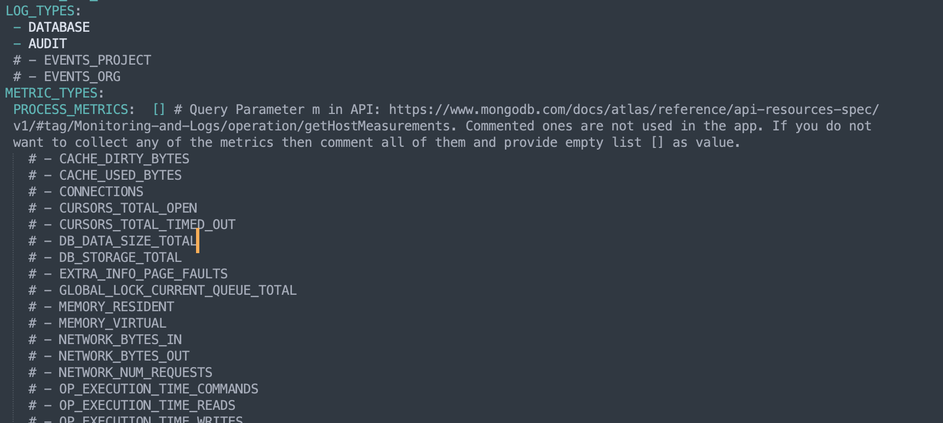The image size is (943, 423).
Task: Click the CACHE_USED_BYTES commented metric
Action: pyautogui.click(x=120, y=175)
